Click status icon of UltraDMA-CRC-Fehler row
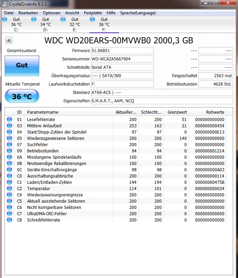This screenshot has height=278, width=238. point(9,213)
